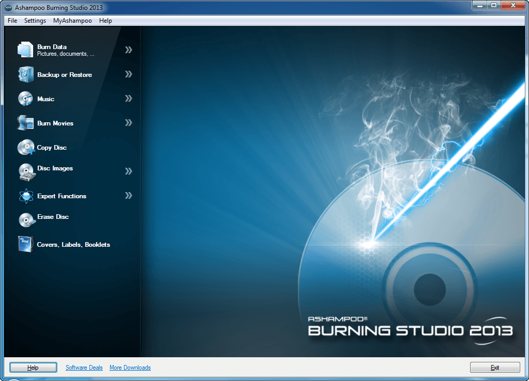Click the Burn Movies film icon
The image size is (529, 381).
pos(25,123)
